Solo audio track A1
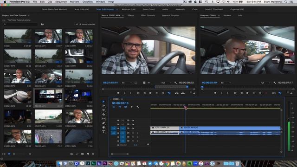Image resolution: width=297 pixels, height=167 pixels. point(137,133)
